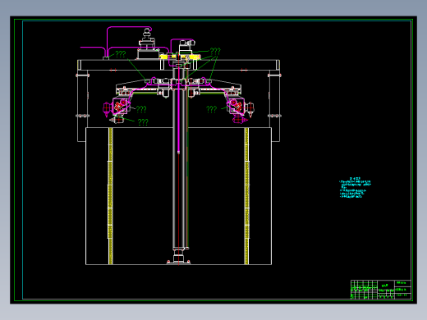Click the right yellow hatched wall strip

[x=246, y=196]
